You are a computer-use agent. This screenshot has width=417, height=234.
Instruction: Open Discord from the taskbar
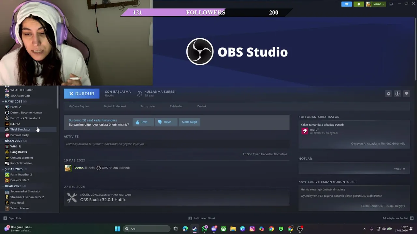[x=214, y=229]
